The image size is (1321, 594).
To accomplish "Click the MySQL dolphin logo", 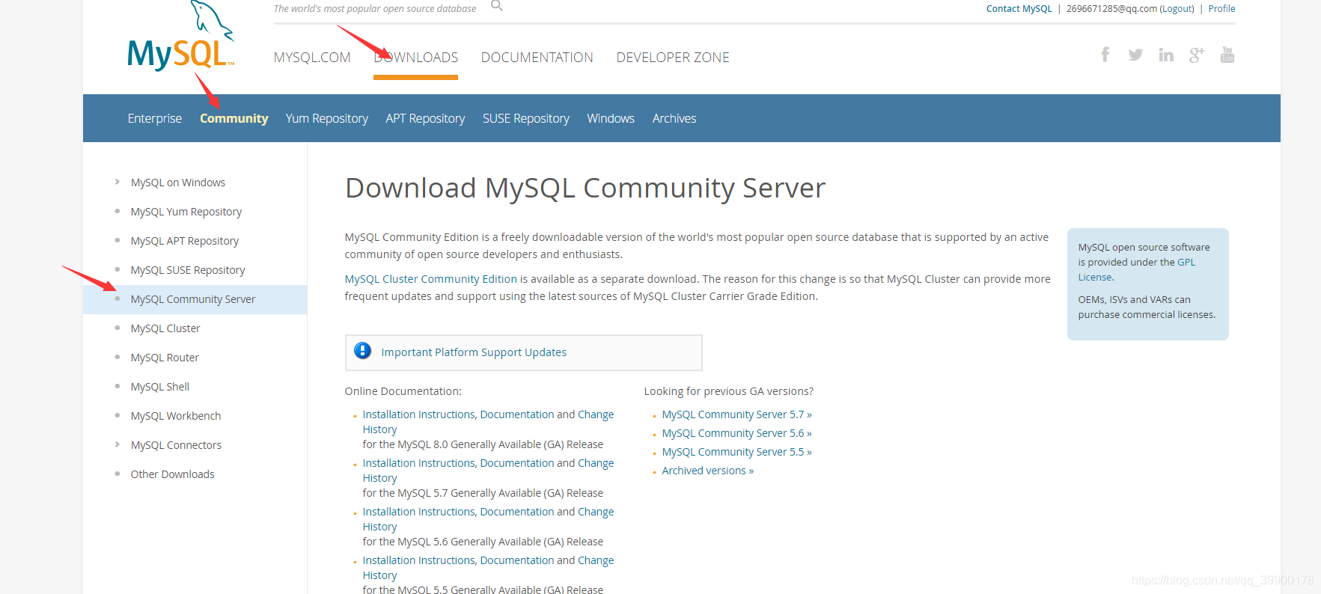I will (180, 36).
